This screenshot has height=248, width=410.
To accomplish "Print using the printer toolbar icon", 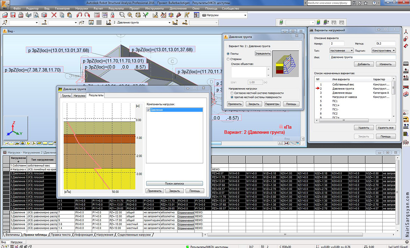I will (21, 15).
